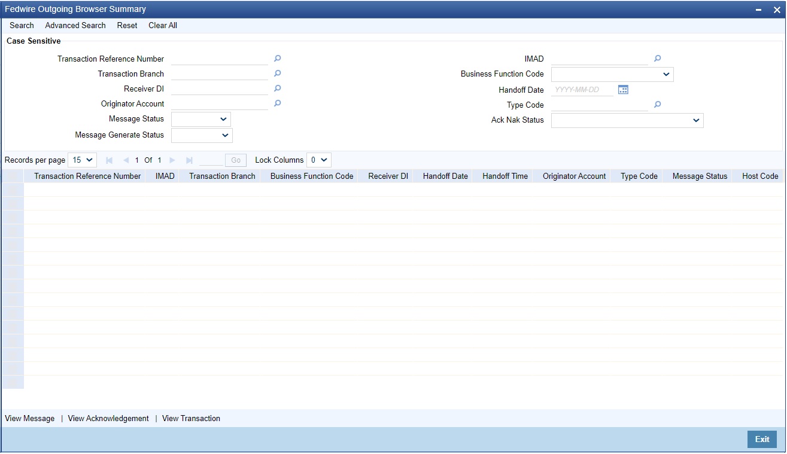This screenshot has height=454, width=787.
Task: Open View Transaction link
Action: pos(191,418)
